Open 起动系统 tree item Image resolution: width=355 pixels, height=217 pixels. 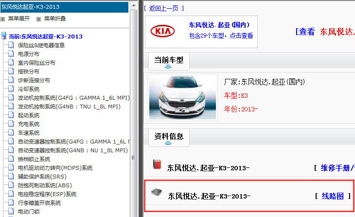(29, 115)
